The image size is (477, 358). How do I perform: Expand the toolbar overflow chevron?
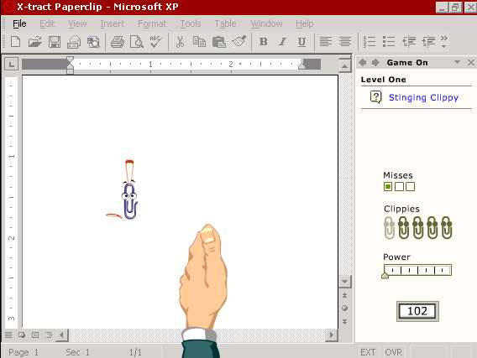[x=444, y=42]
